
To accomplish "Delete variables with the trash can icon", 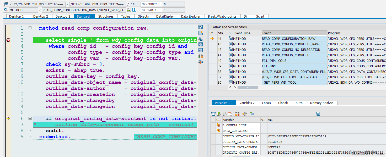I will (x=213, y=113).
